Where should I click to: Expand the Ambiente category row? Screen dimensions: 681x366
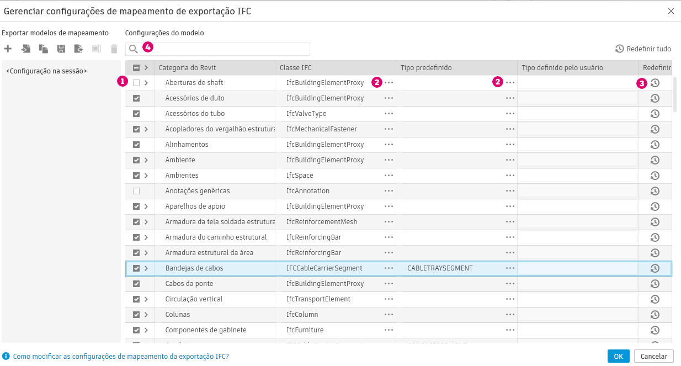tap(146, 160)
